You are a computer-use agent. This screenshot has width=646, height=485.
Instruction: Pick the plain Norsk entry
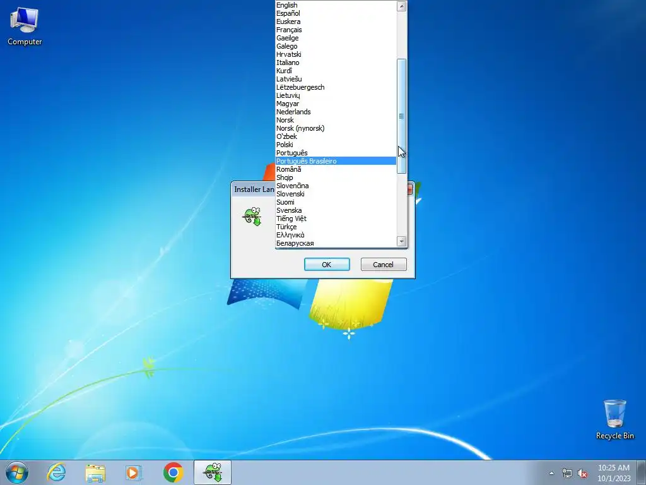[x=336, y=120]
